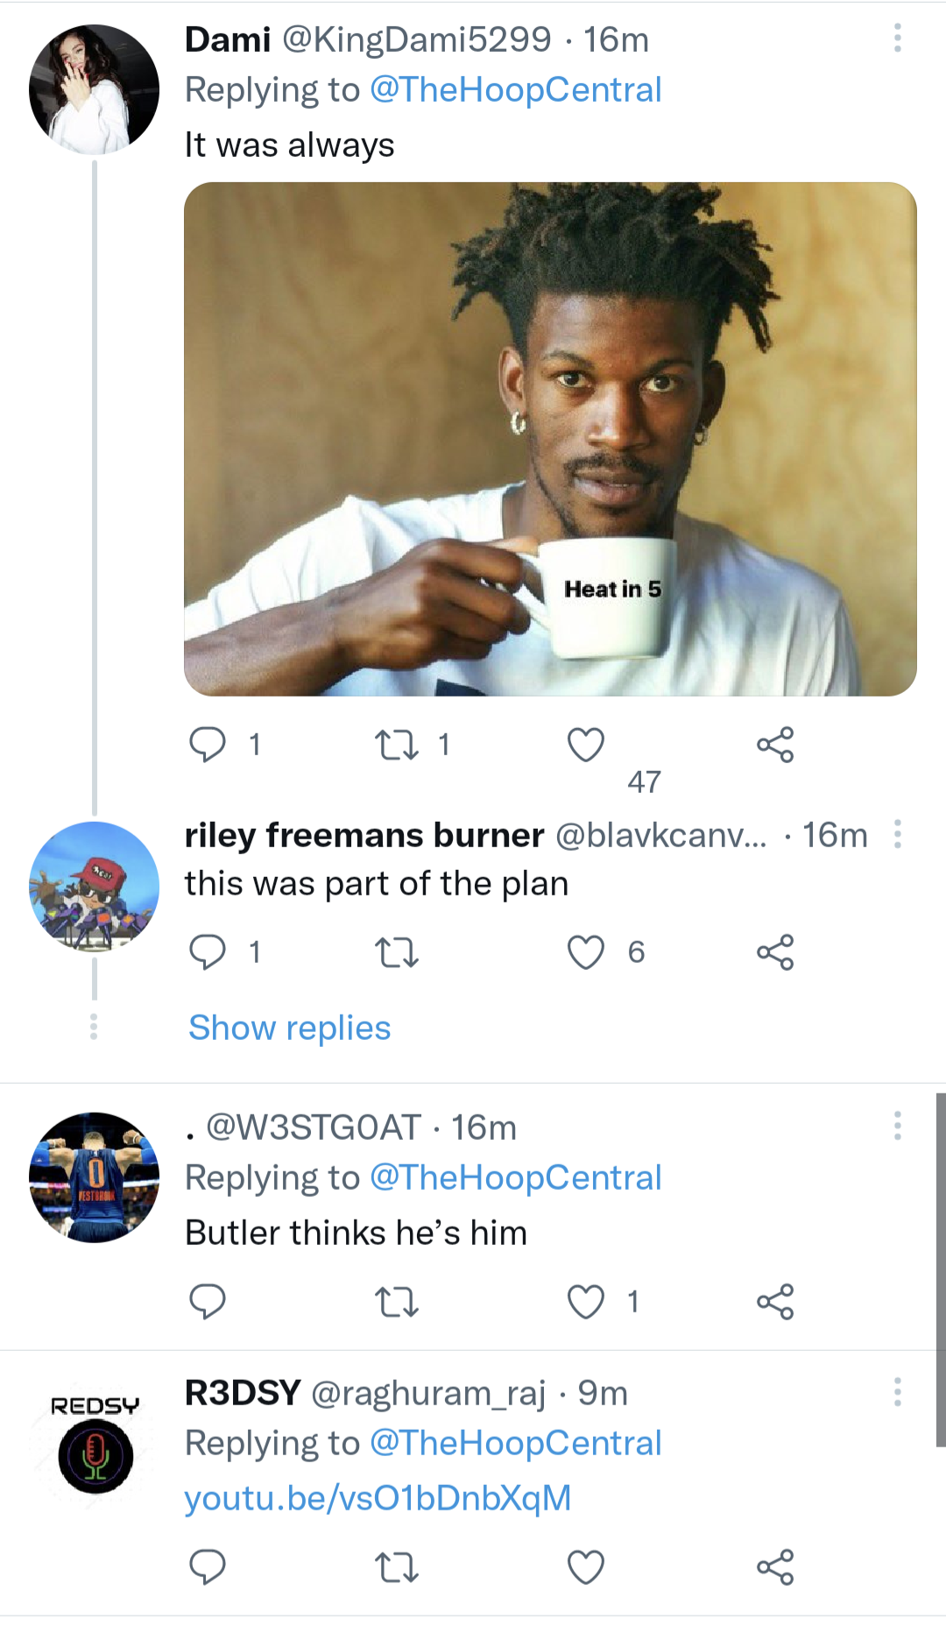946x1626 pixels.
Task: Open @TheHoopCentral mention in Dami's reply
Action: coord(515,90)
